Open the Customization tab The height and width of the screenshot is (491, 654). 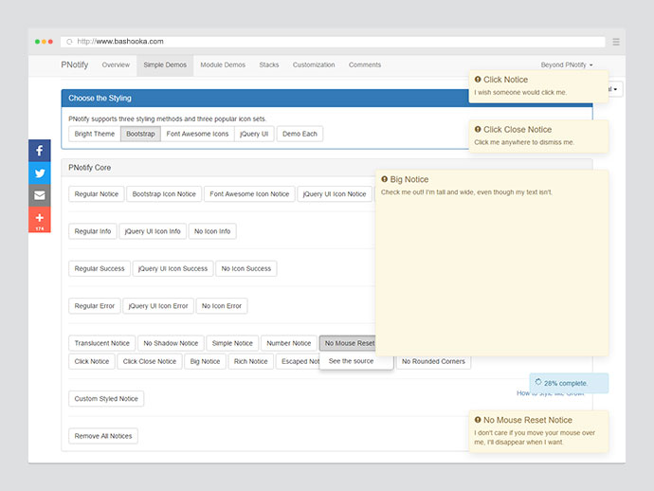pos(314,65)
